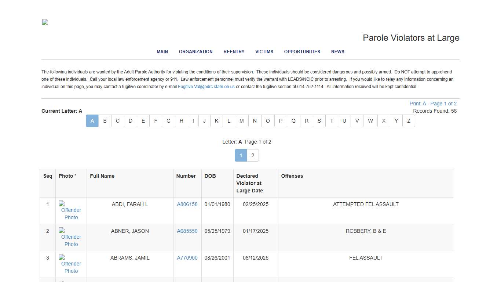Open the REENTRY menu item

[x=234, y=52]
